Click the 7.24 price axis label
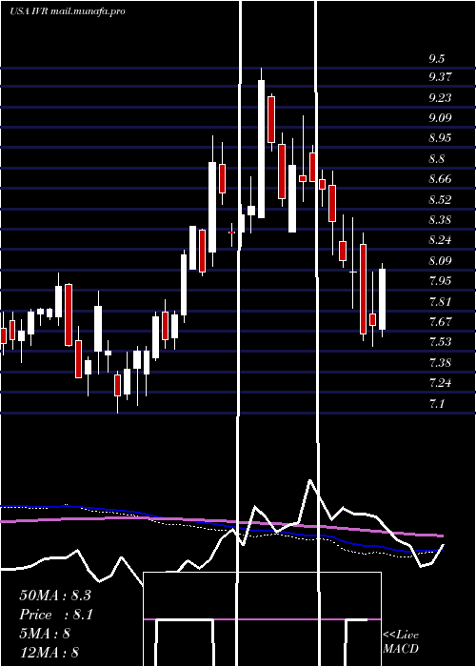Screen dimensions: 476x667 (440, 383)
